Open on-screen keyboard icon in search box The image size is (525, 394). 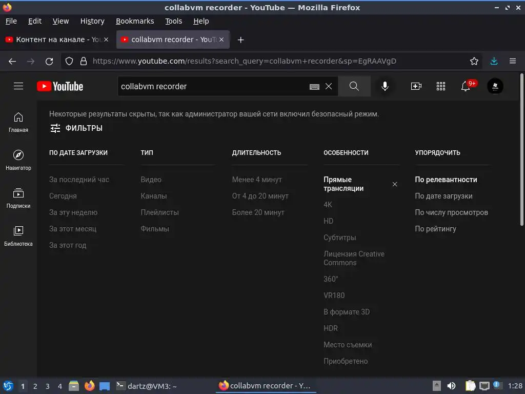click(314, 87)
